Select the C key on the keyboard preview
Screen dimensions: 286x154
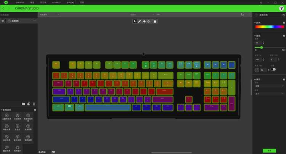[x=91, y=99]
